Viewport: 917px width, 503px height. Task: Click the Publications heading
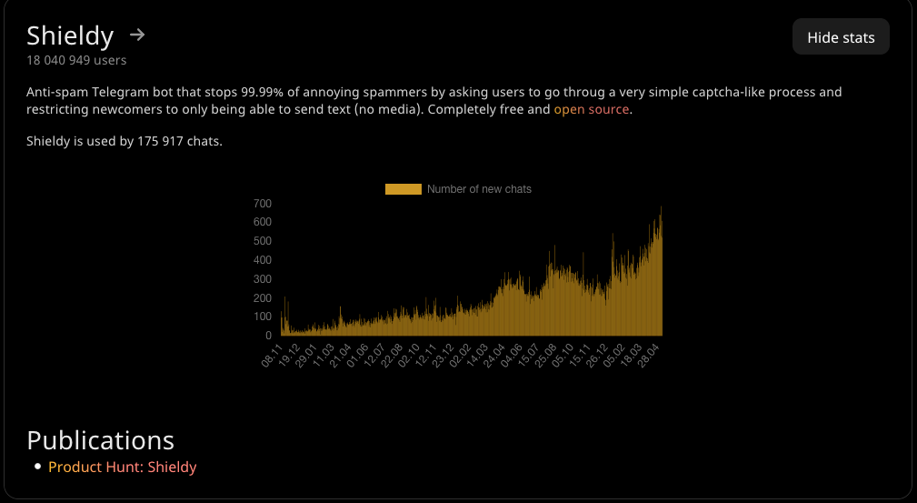pyautogui.click(x=101, y=440)
